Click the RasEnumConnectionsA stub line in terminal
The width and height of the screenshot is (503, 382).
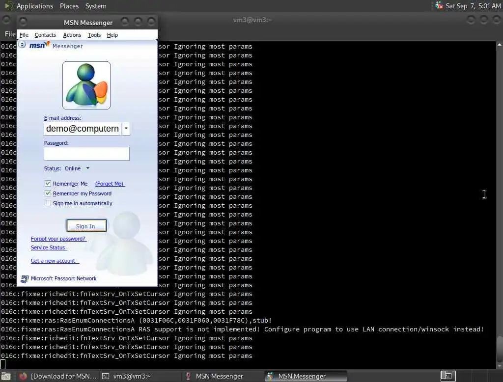pos(137,321)
